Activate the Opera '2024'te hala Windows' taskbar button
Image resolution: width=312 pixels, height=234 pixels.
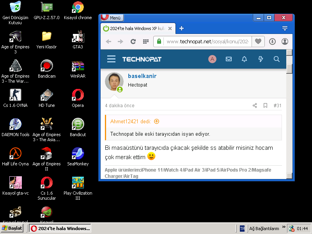tap(60, 229)
